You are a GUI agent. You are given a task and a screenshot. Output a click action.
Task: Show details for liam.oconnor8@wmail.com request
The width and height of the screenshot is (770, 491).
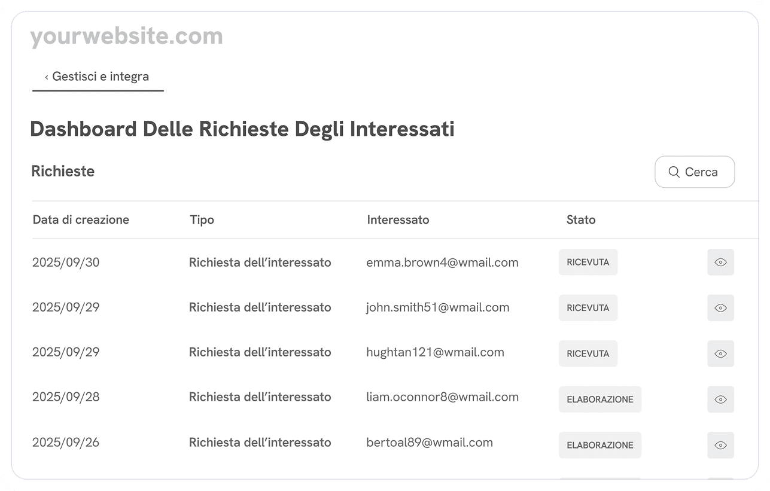(720, 399)
